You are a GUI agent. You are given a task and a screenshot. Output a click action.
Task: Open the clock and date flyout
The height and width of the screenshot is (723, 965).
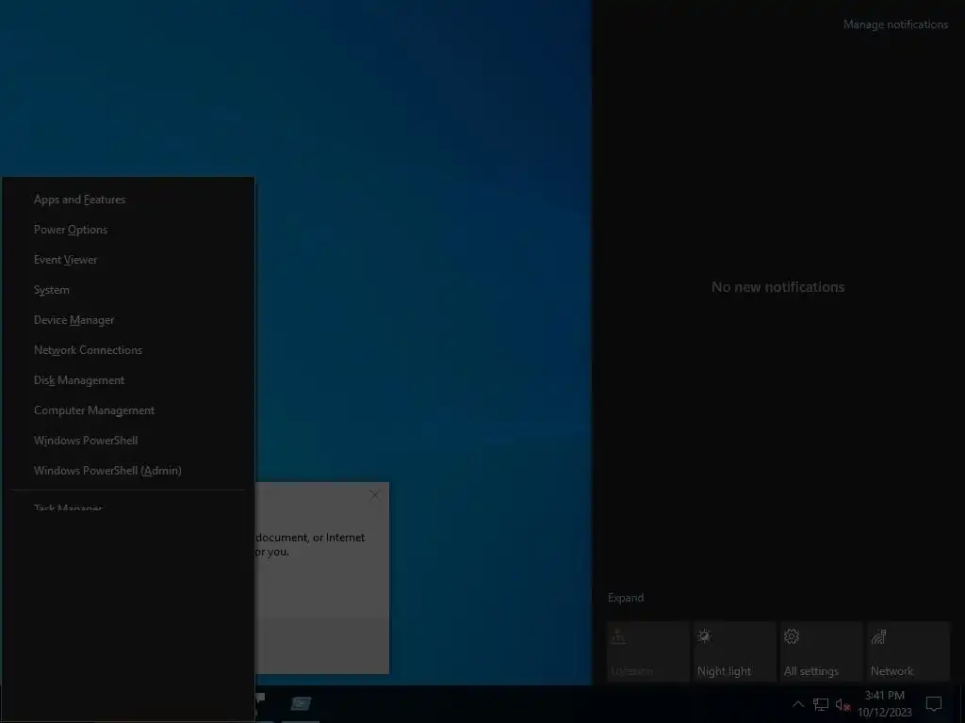[884, 704]
